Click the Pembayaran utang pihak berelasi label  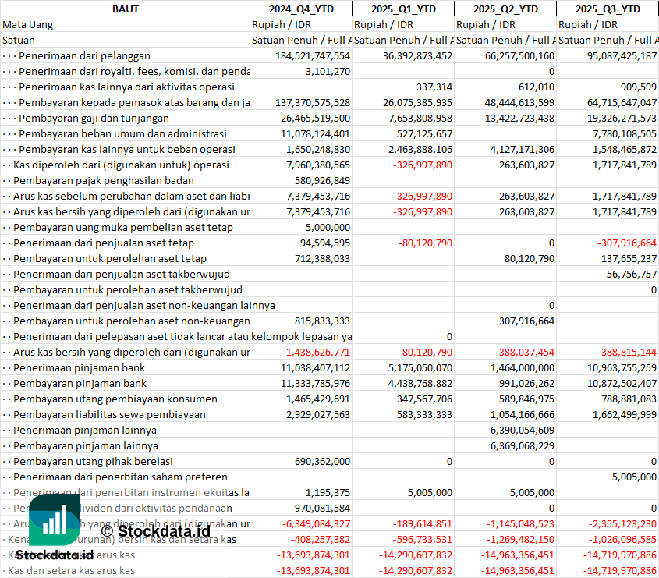point(93,461)
